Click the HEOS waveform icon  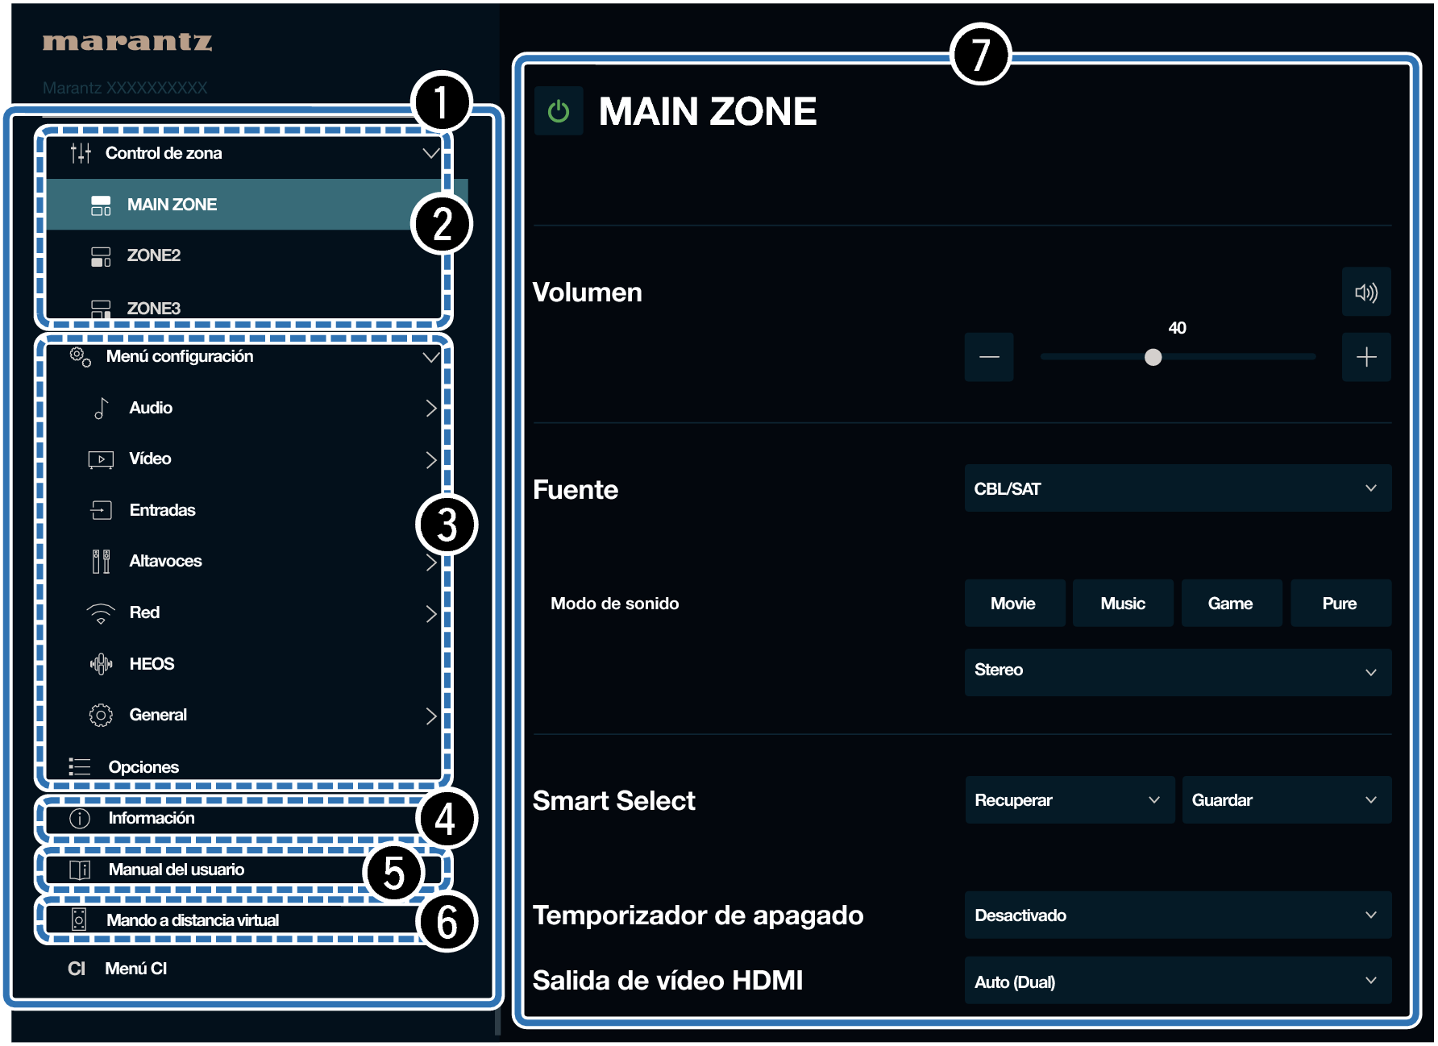[101, 664]
